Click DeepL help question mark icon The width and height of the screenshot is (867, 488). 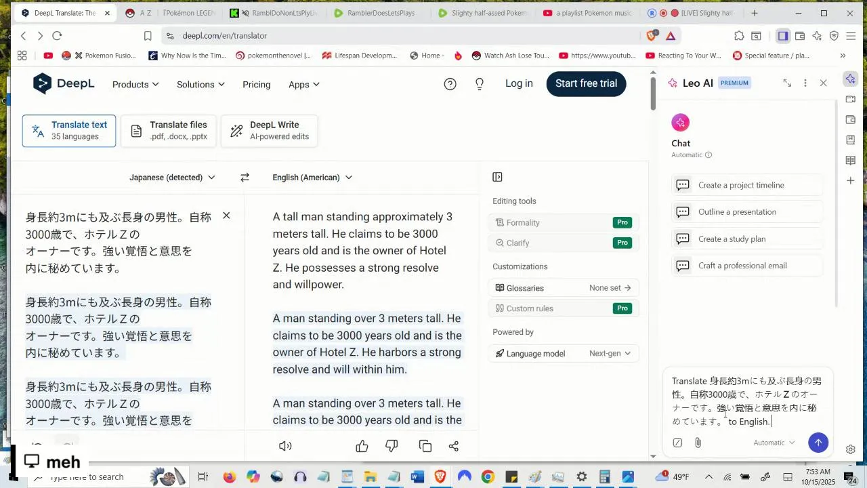450,84
